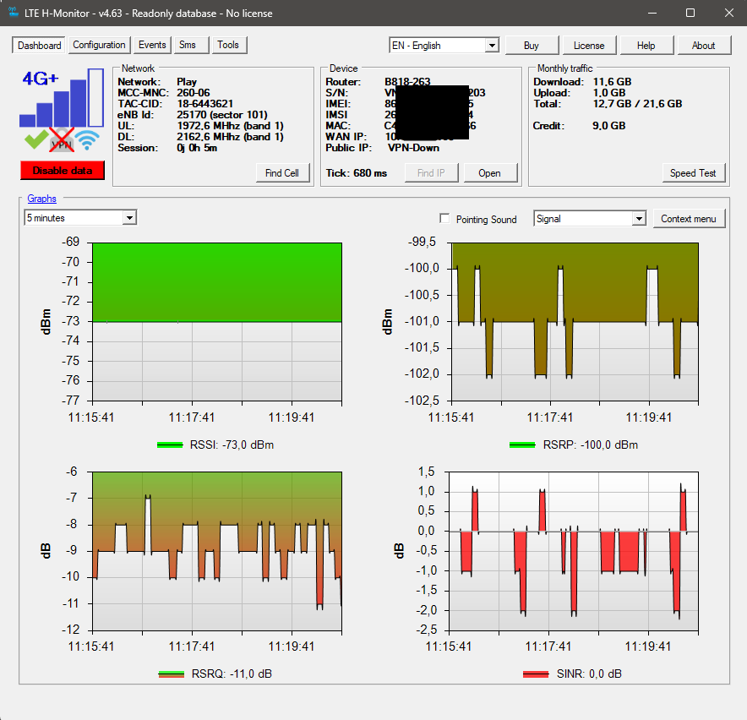Open the EN - English language dropdown
Viewport: 747px width, 720px height.
[444, 46]
